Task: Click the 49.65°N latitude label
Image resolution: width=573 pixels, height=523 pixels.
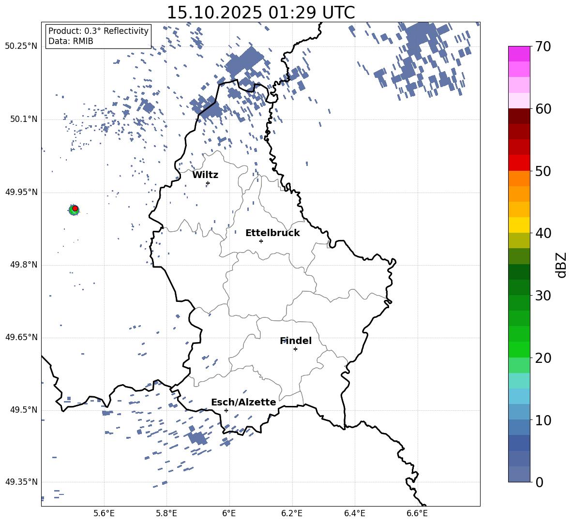Action: click(x=21, y=337)
